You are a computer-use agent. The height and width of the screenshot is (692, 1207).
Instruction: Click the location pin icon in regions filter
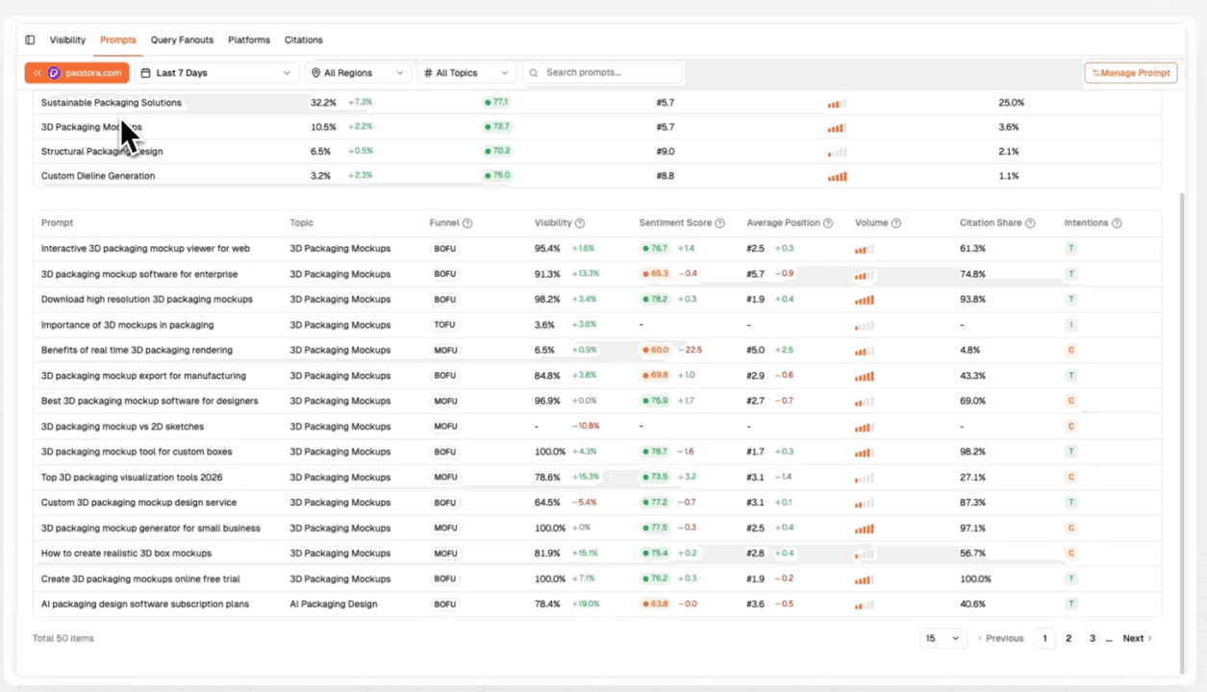coord(316,73)
